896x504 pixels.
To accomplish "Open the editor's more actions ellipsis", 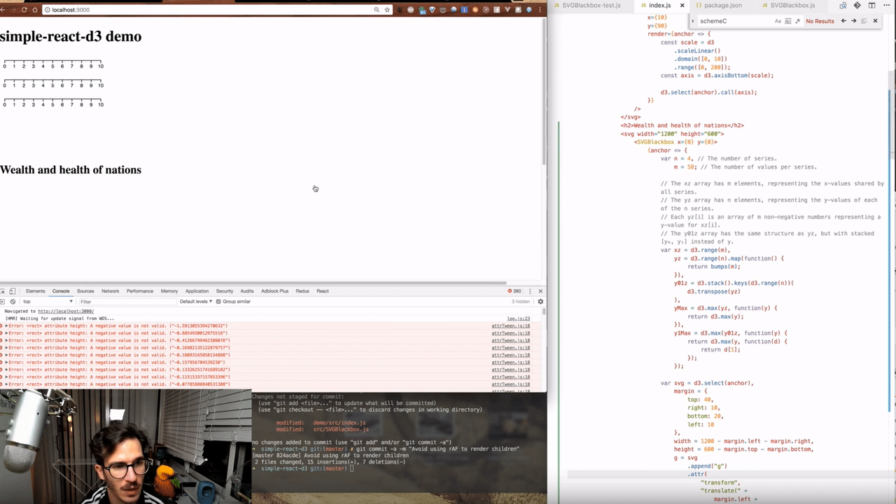I will pos(885,6).
